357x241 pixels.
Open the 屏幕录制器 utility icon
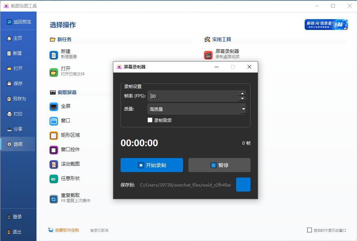208,55
